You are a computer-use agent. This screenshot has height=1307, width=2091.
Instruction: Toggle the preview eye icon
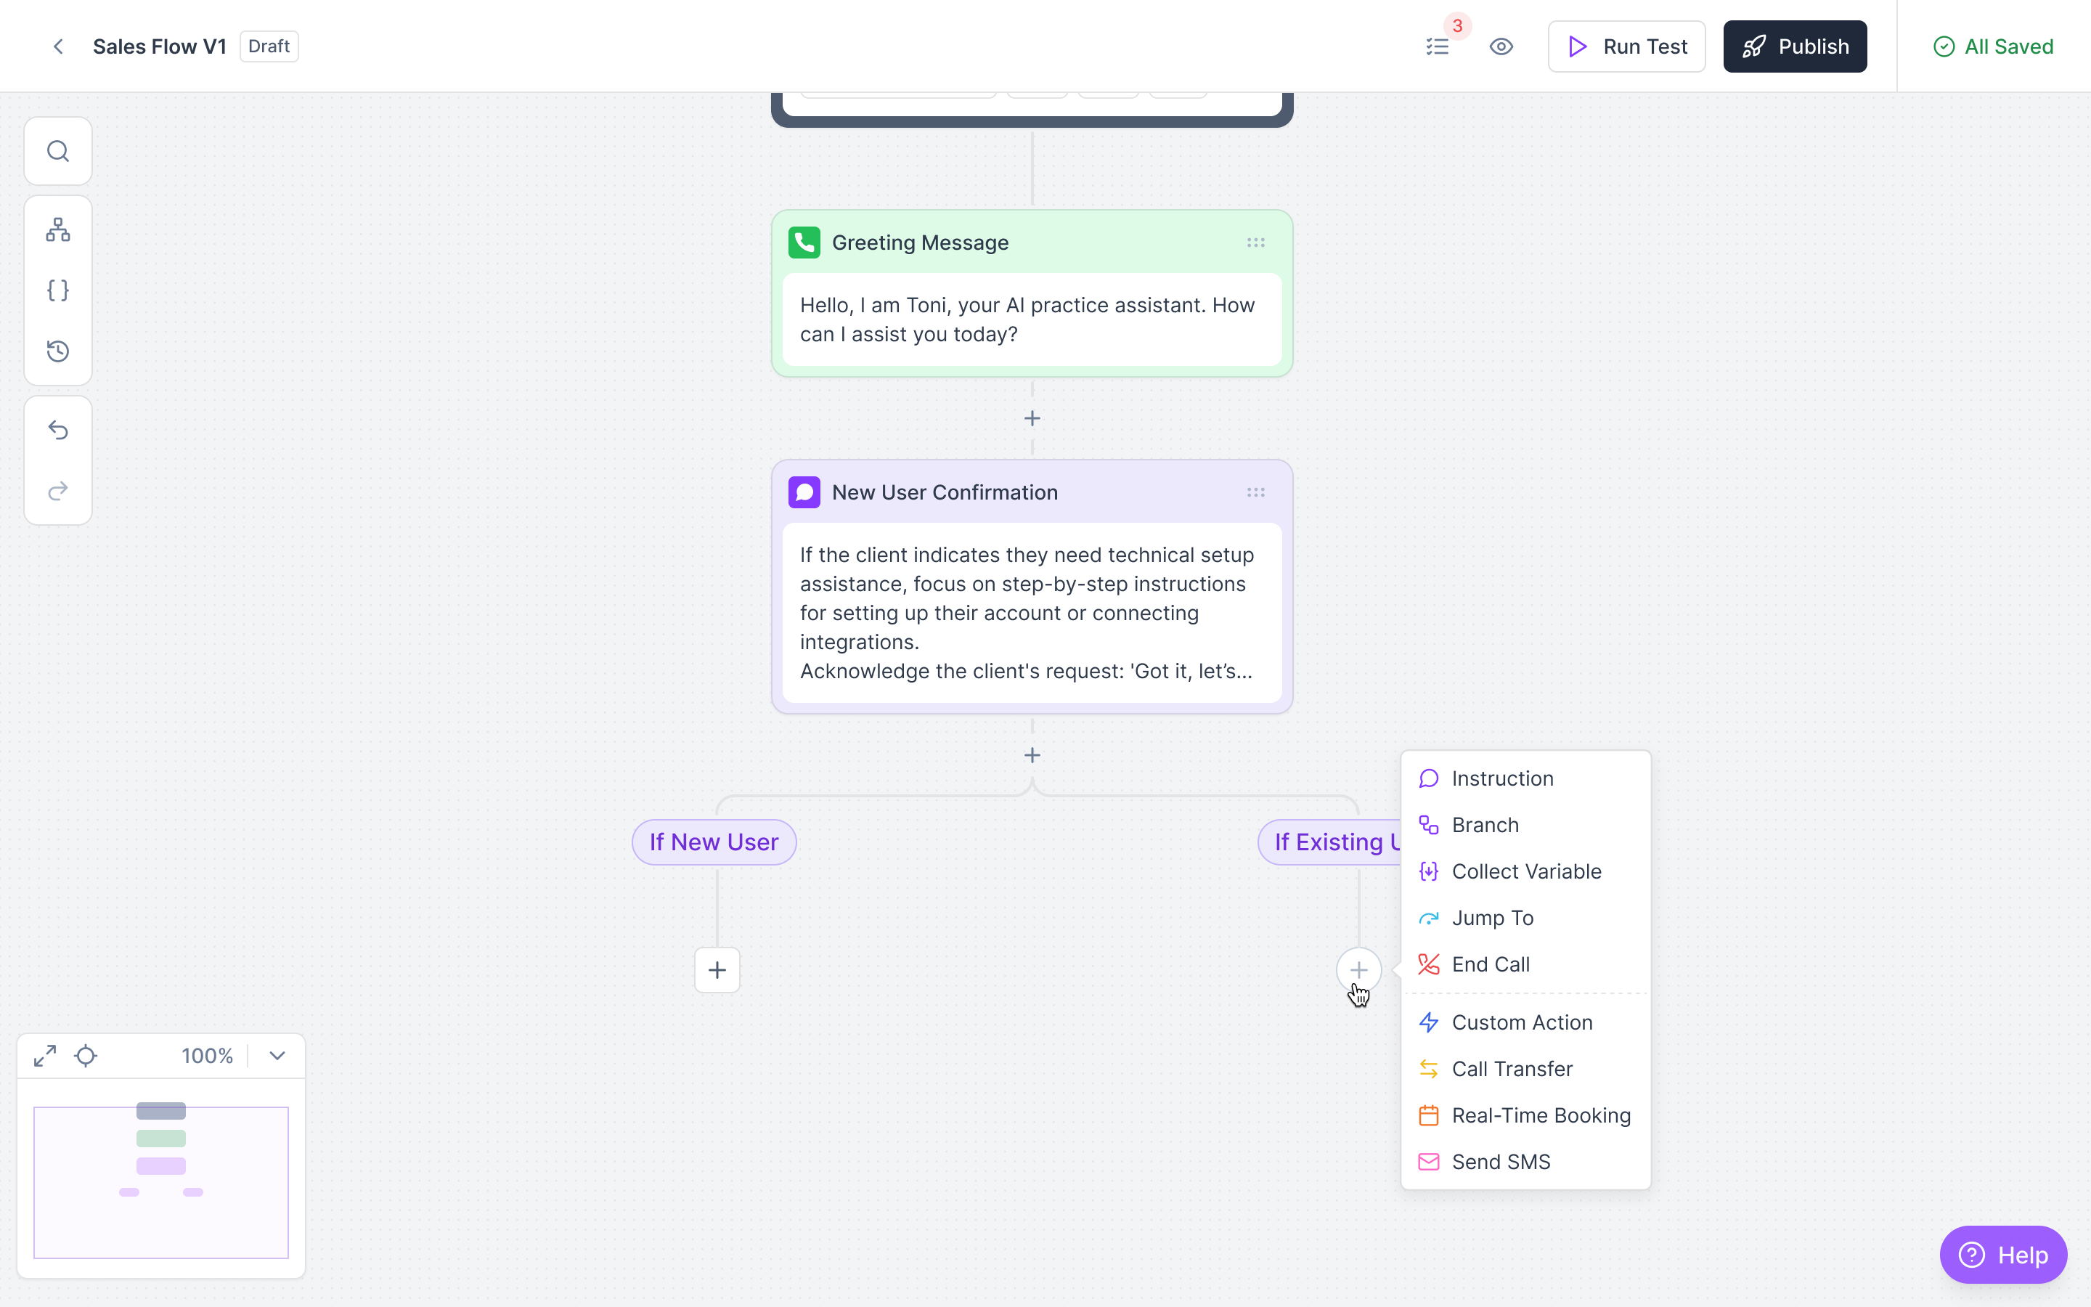(x=1501, y=46)
